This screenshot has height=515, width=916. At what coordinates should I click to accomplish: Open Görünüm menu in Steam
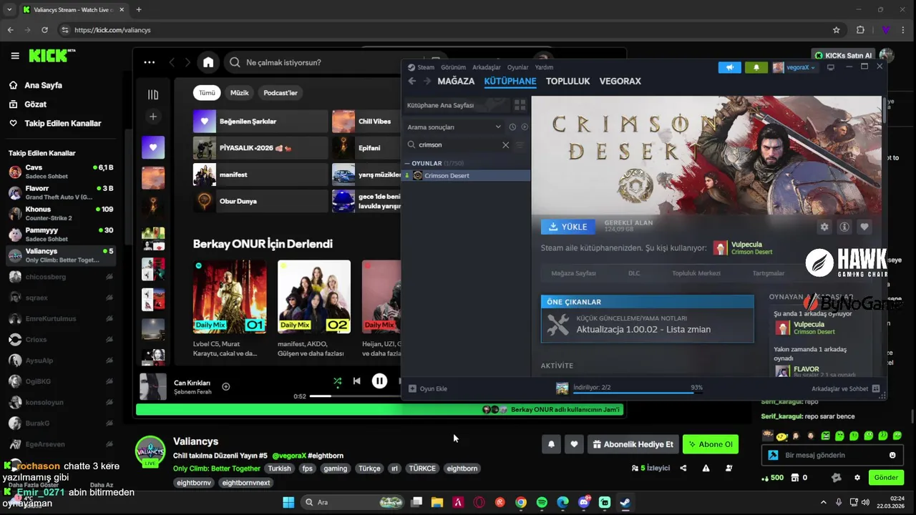[454, 67]
